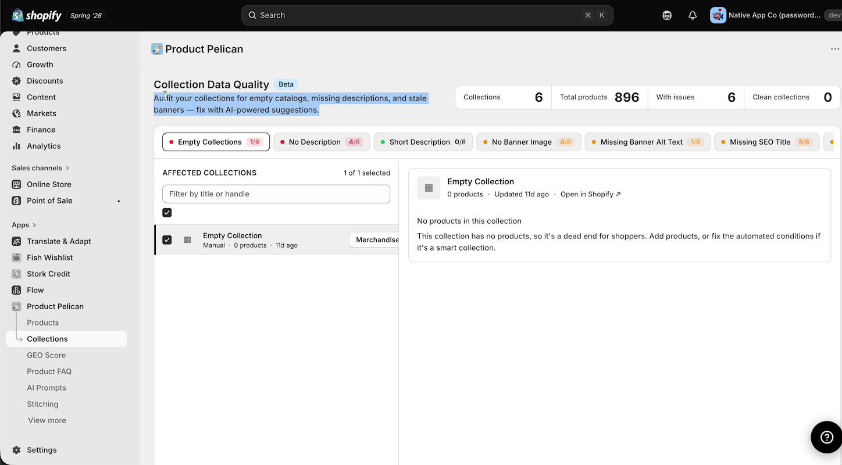Click the Markets globe icon
The image size is (842, 465).
[x=16, y=113]
